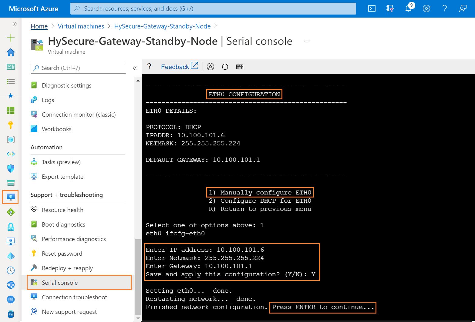Open the ellipsis more options next to title
475x322 pixels.
tap(307, 41)
